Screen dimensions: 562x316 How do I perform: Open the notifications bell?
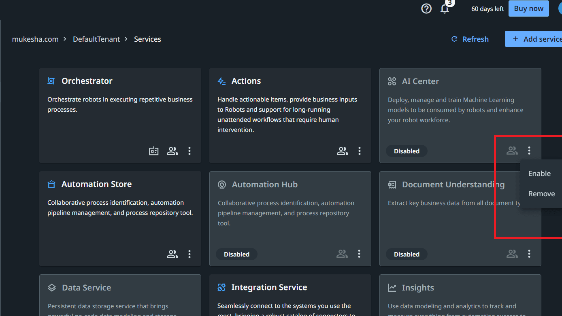pyautogui.click(x=445, y=8)
